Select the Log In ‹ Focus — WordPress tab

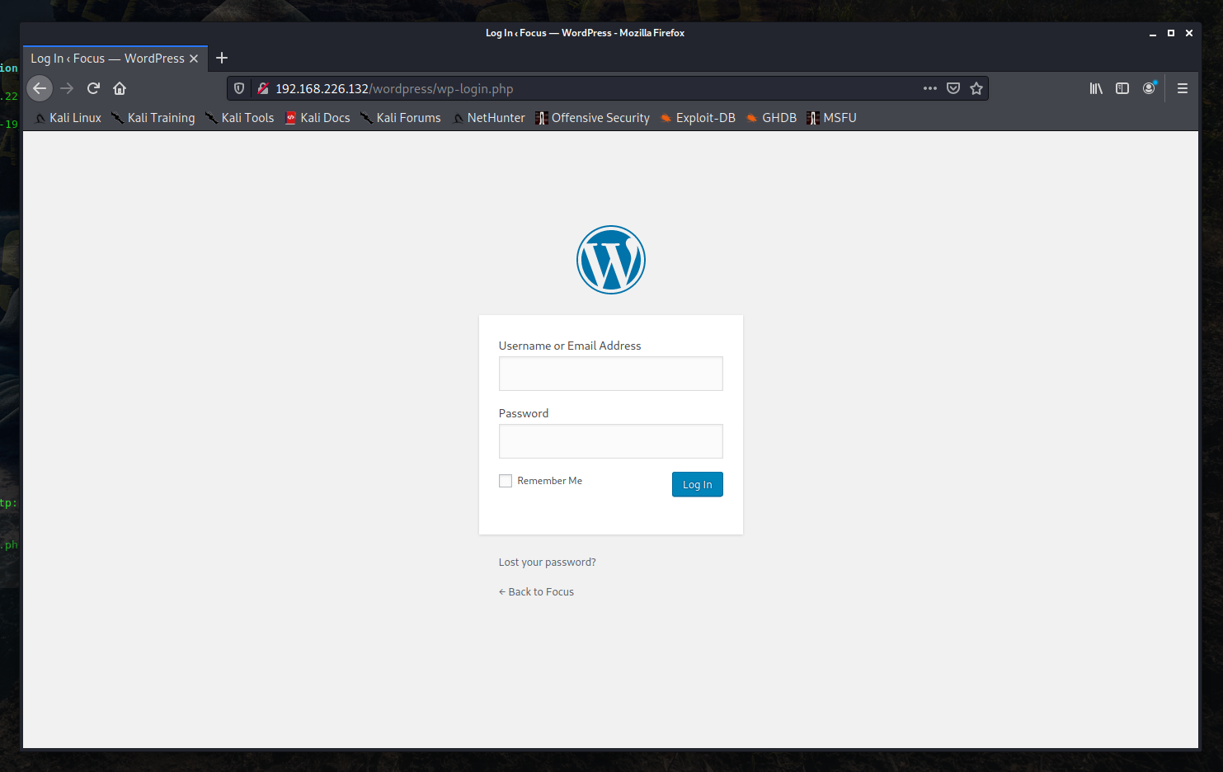pos(115,59)
